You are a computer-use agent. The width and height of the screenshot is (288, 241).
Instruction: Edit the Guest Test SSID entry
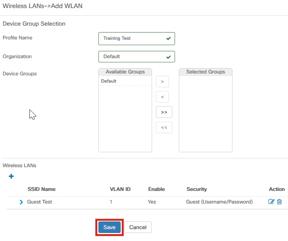point(271,202)
